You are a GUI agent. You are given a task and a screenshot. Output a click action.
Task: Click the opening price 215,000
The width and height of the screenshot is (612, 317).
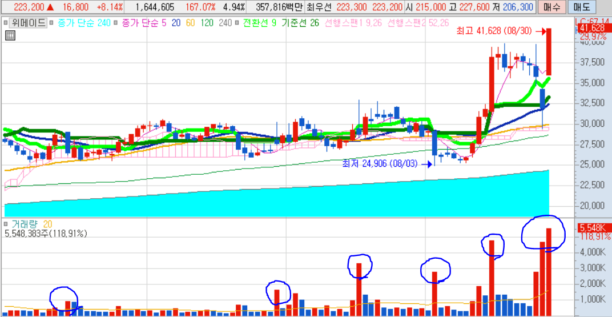[x=431, y=7]
